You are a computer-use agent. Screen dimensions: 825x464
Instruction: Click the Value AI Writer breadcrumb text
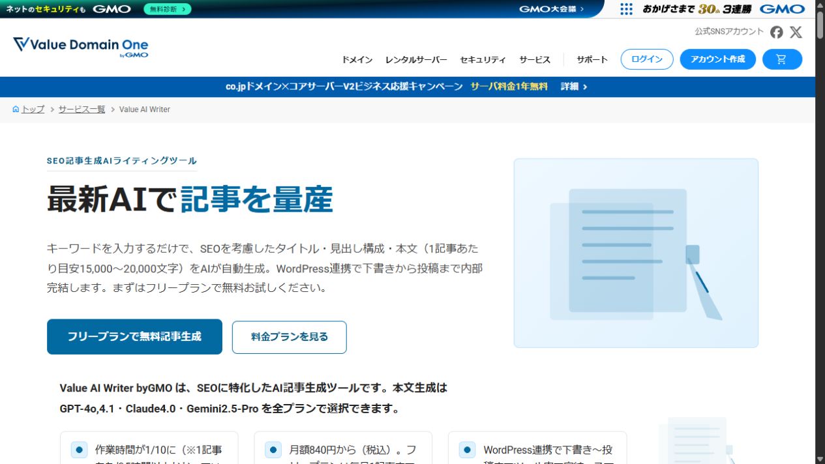click(145, 109)
